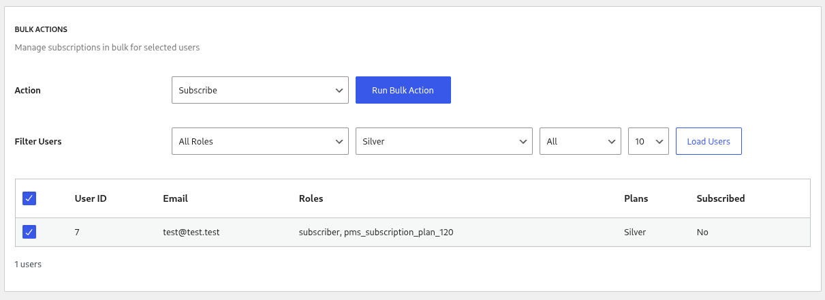Click the BULK ACTIONS heading

pyautogui.click(x=41, y=29)
